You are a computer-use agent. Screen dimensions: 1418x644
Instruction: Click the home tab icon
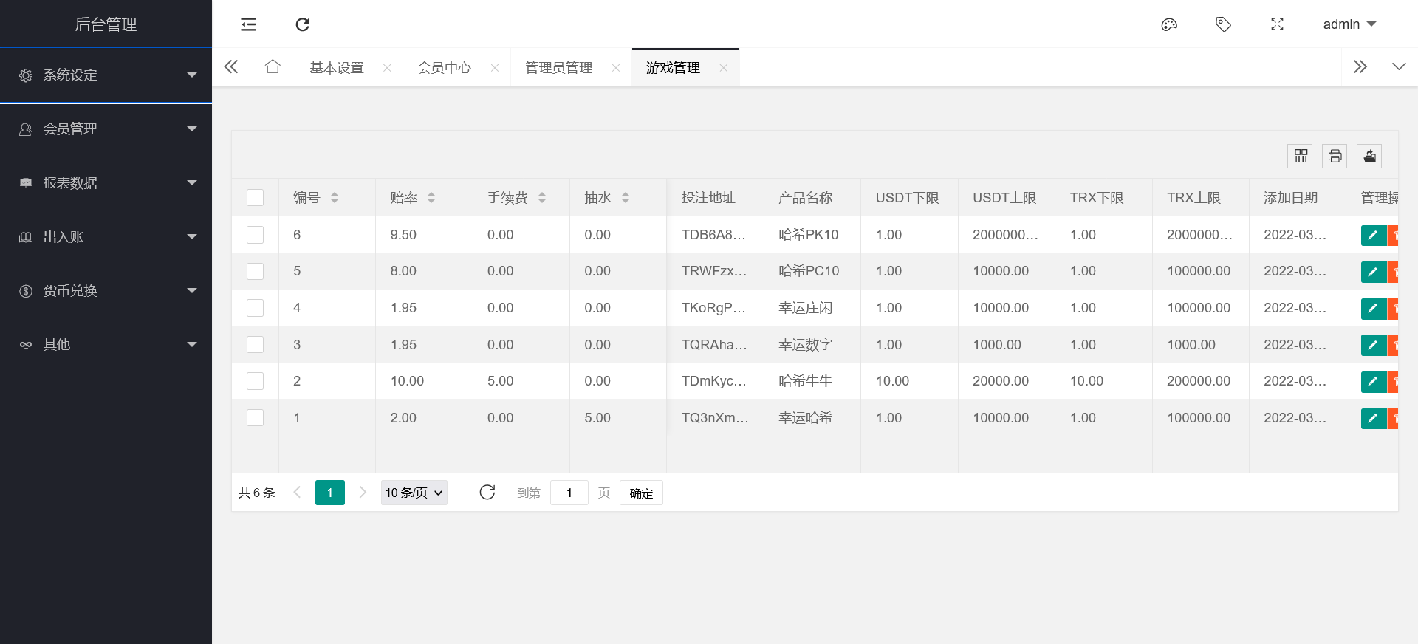point(273,67)
